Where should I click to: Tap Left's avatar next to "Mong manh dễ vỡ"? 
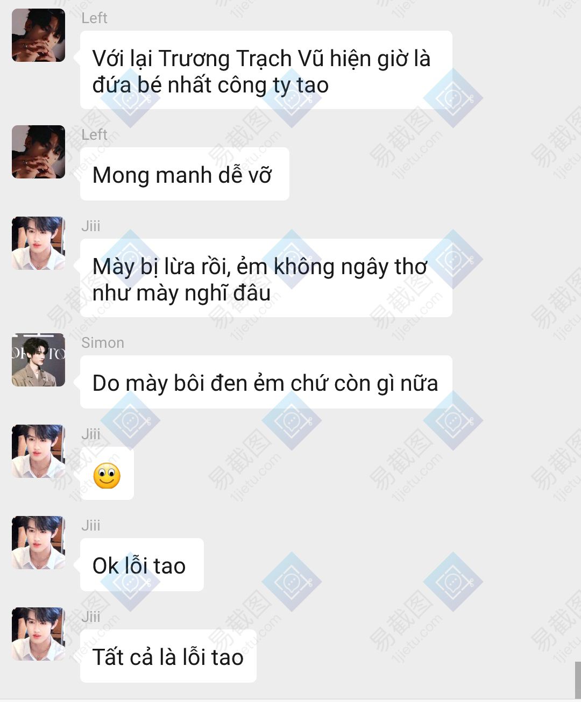click(38, 152)
